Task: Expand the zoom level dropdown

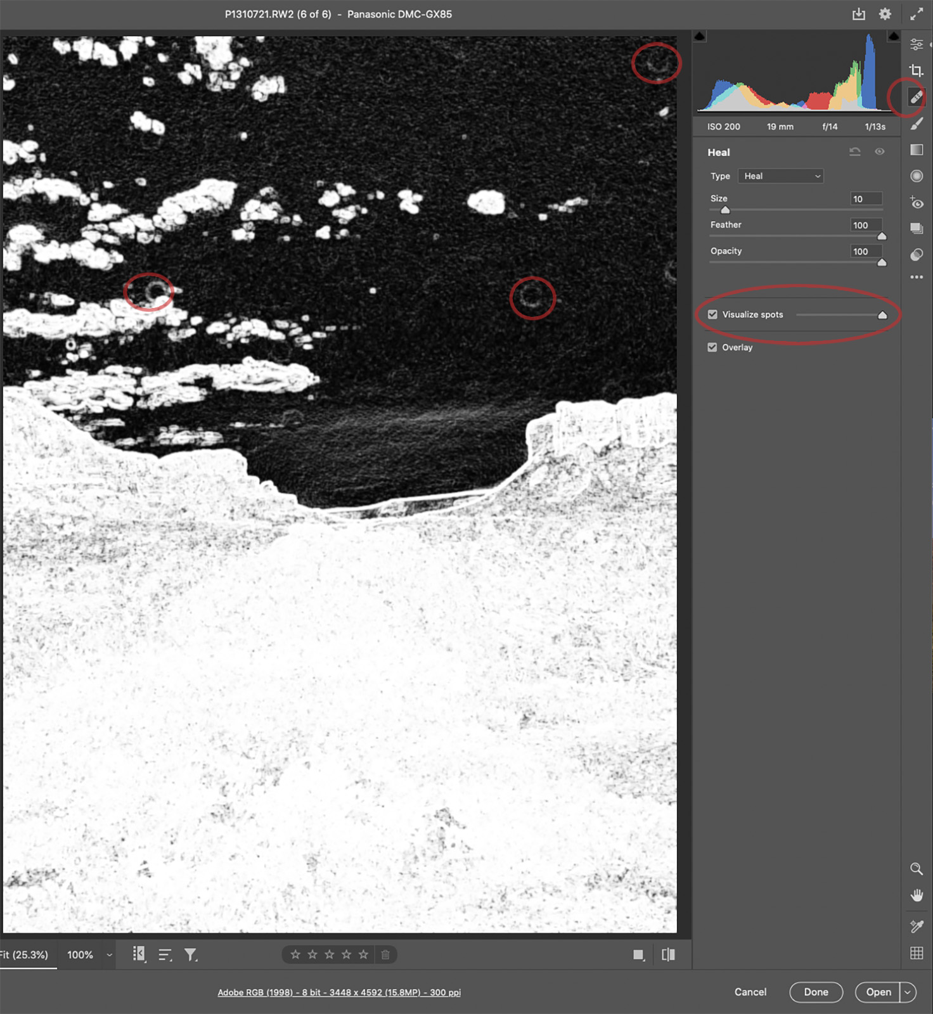Action: coord(109,955)
